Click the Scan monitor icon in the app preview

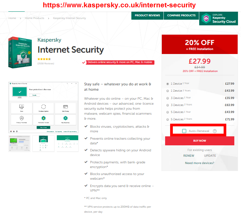(x=22, y=106)
